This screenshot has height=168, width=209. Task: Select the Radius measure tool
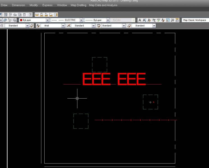[42, 15]
